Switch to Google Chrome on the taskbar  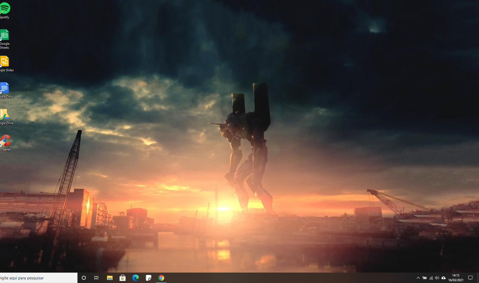coord(161,278)
